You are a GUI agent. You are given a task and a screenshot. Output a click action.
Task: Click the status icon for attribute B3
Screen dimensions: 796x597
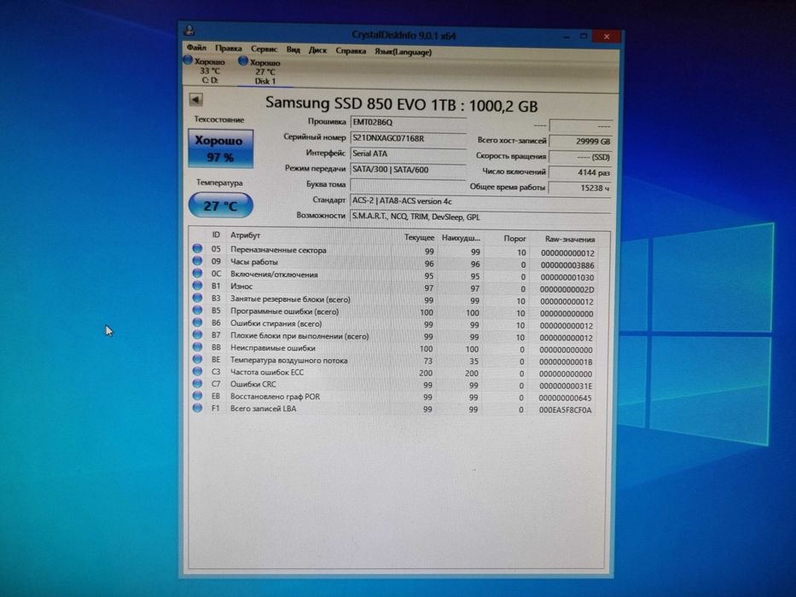(197, 298)
